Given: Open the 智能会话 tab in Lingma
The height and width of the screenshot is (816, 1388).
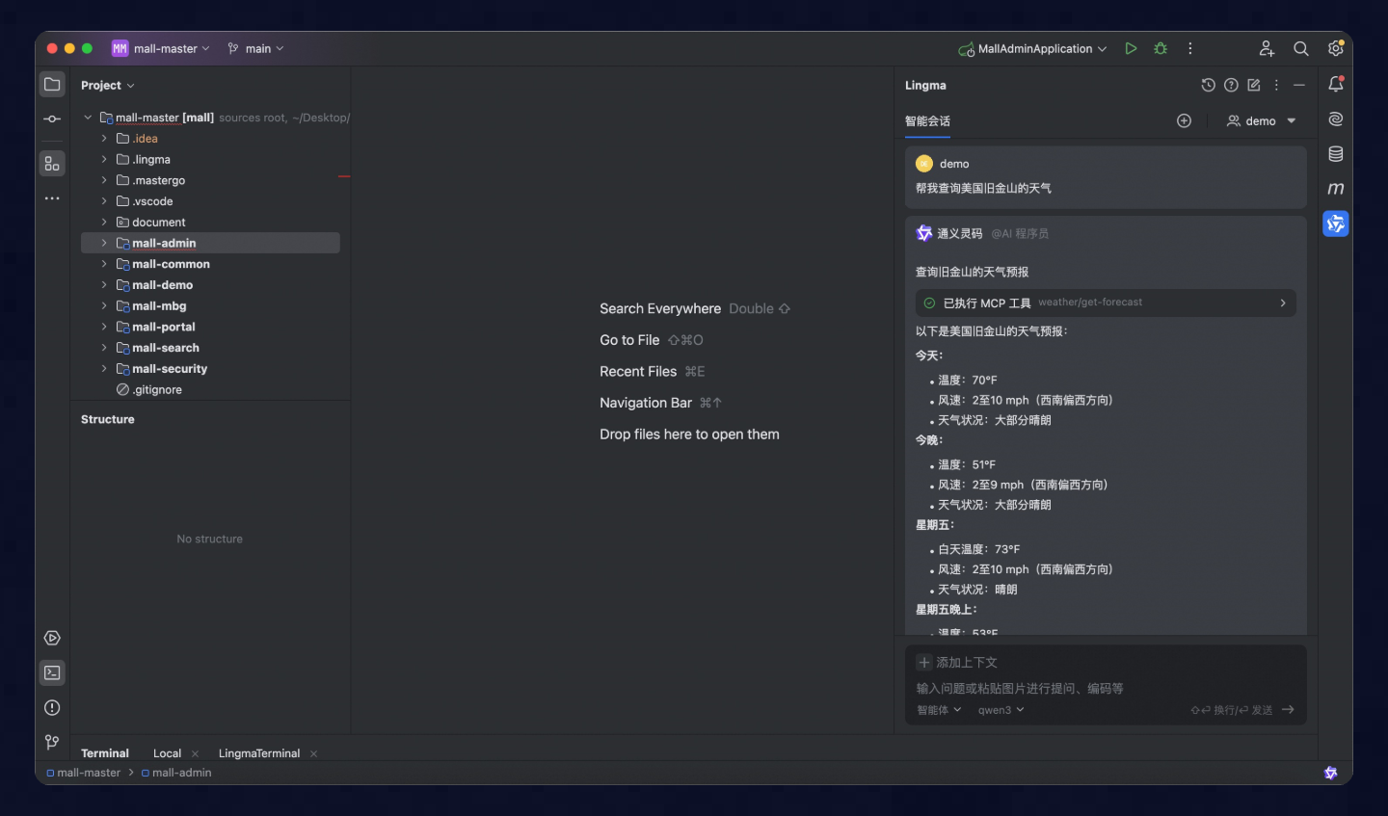Looking at the screenshot, I should point(927,120).
